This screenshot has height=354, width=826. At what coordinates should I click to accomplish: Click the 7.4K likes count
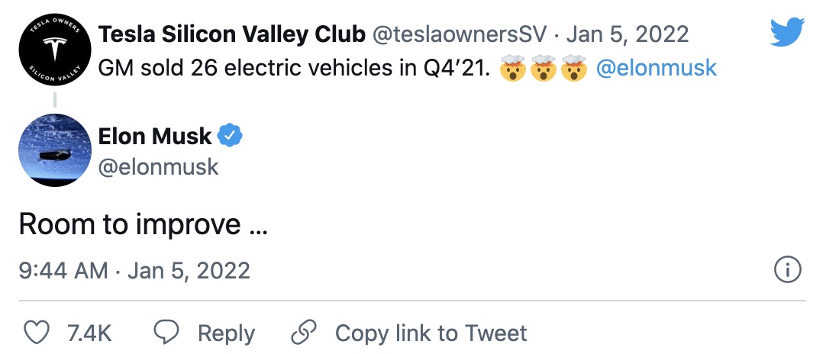pos(89,333)
